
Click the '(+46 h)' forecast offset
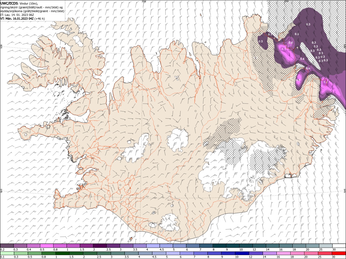click(x=40, y=19)
